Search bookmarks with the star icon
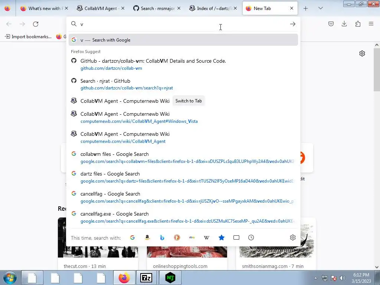380x285 pixels. point(222,237)
